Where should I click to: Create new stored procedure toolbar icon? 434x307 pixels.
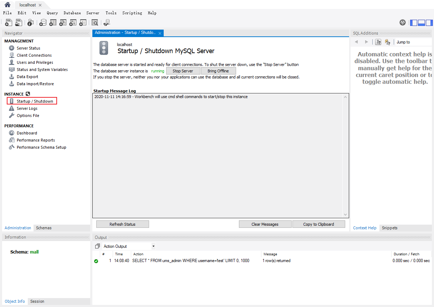tap(73, 22)
